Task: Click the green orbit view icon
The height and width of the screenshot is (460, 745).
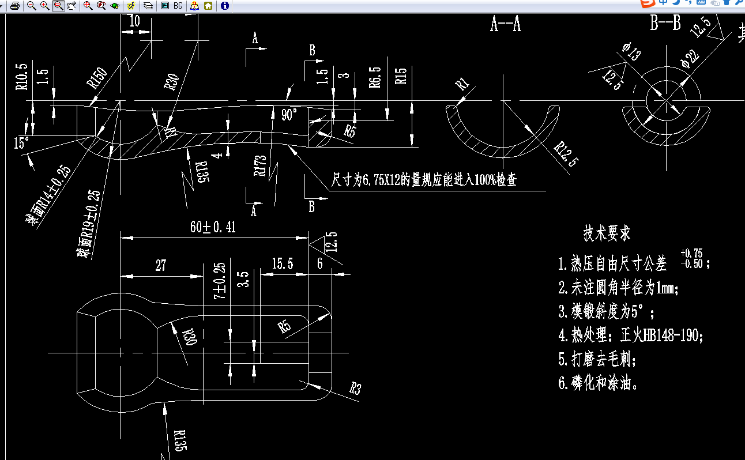Action: 115,6
